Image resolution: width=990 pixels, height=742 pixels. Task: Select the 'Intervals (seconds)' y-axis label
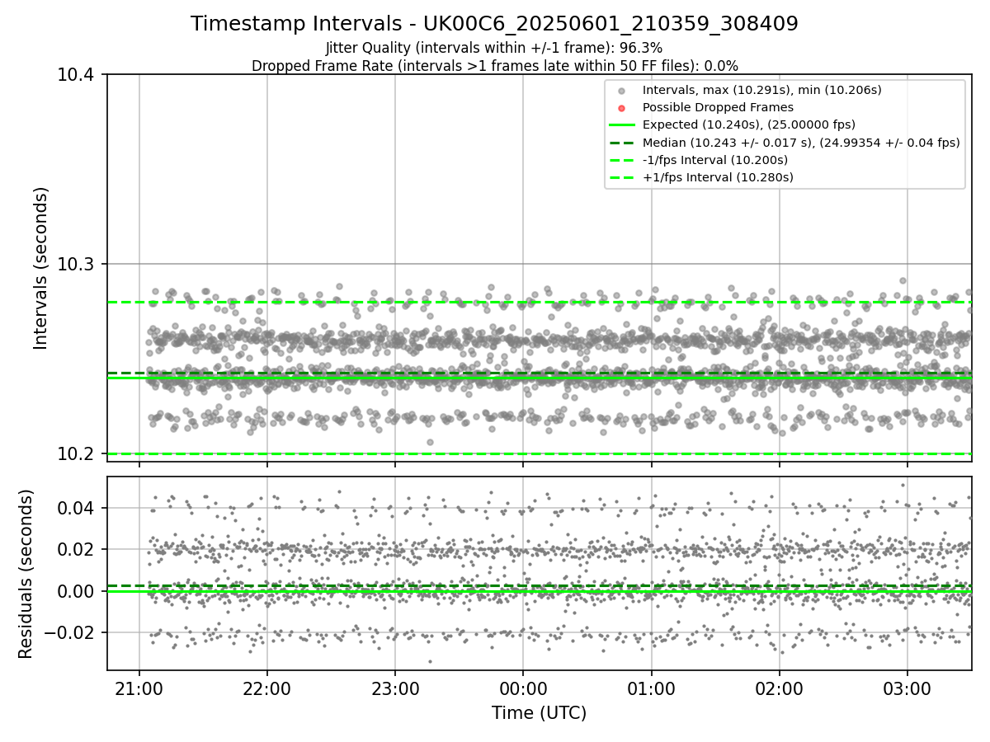41,268
